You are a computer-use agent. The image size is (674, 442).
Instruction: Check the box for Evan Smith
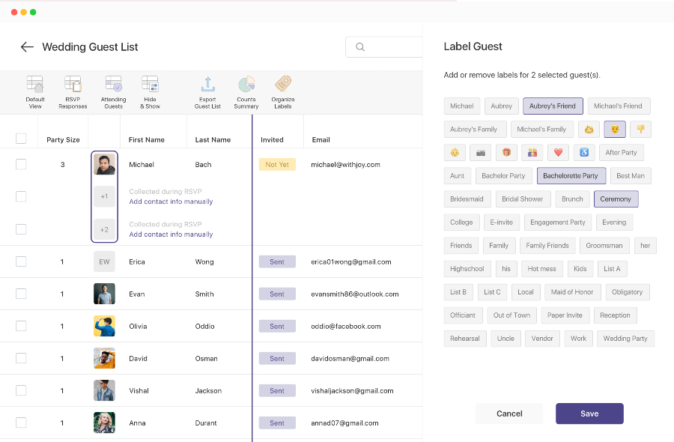tap(21, 294)
